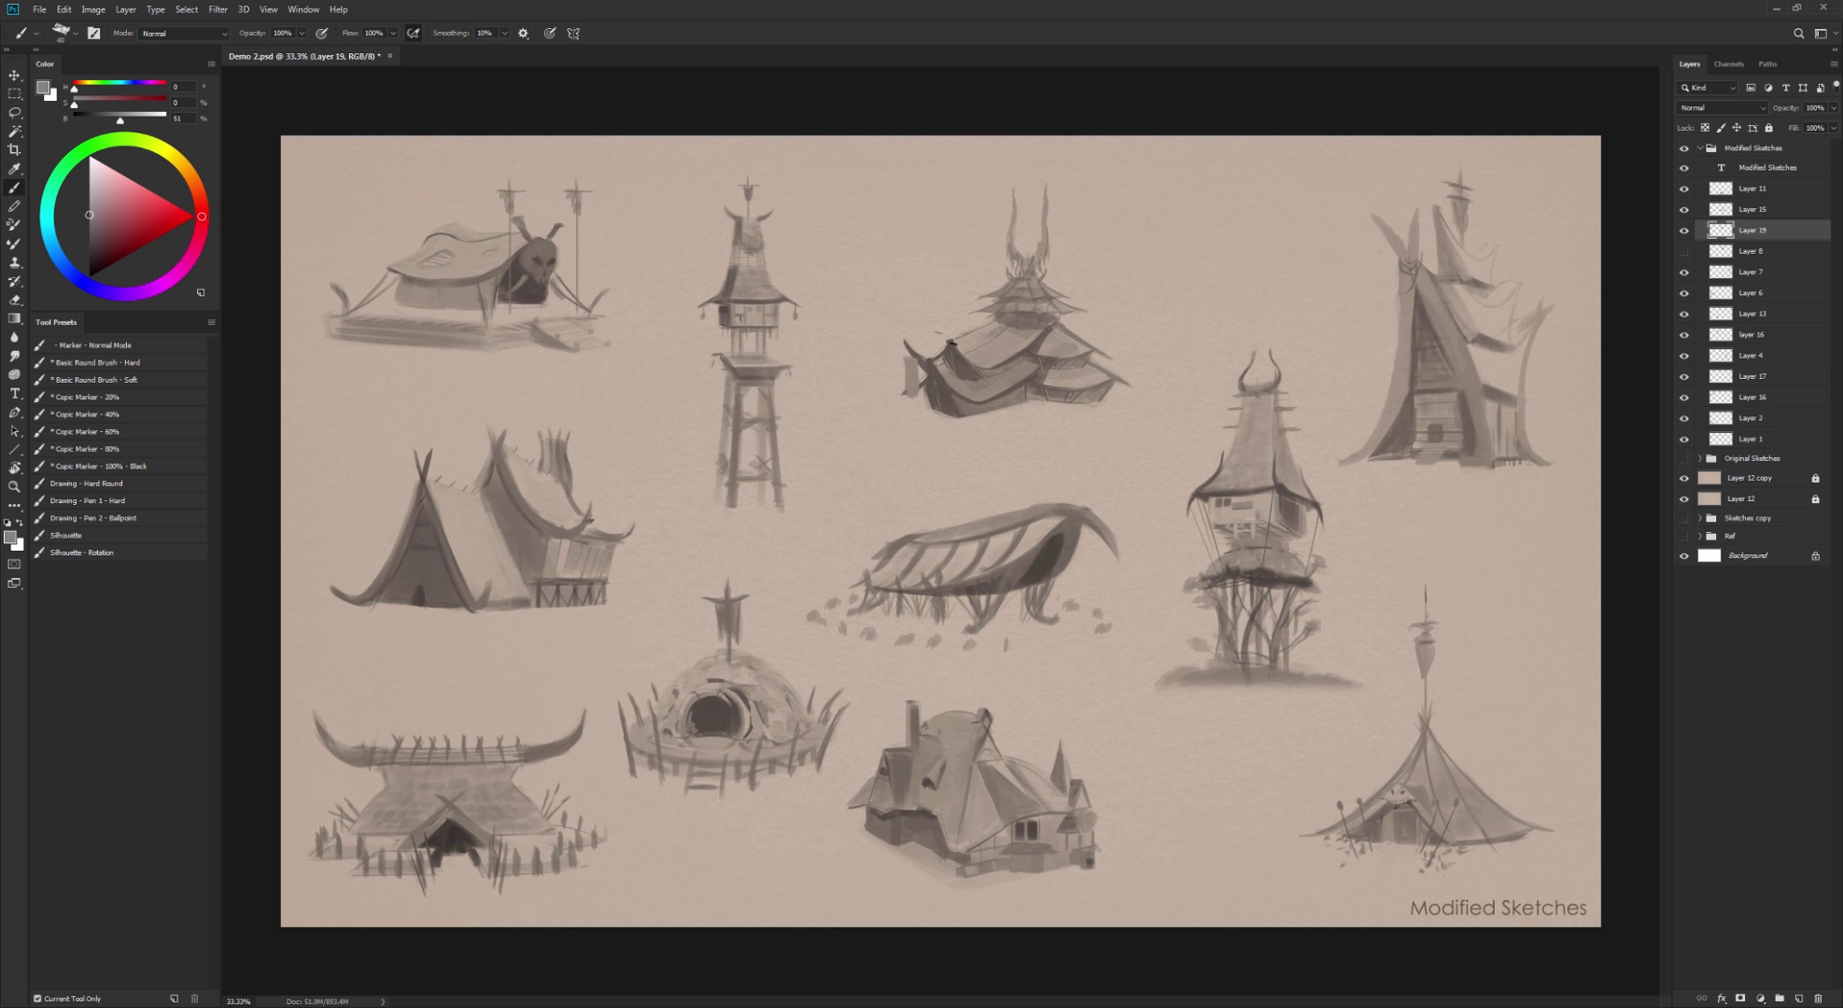Select the Zoom tool
This screenshot has height=1008, width=1843.
coord(14,486)
